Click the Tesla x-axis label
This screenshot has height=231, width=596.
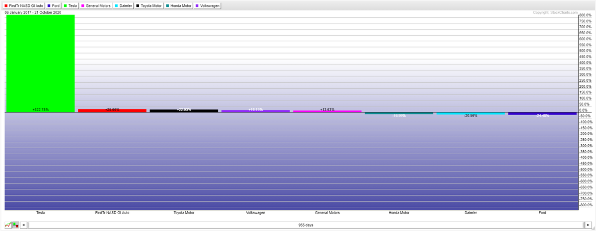point(41,213)
